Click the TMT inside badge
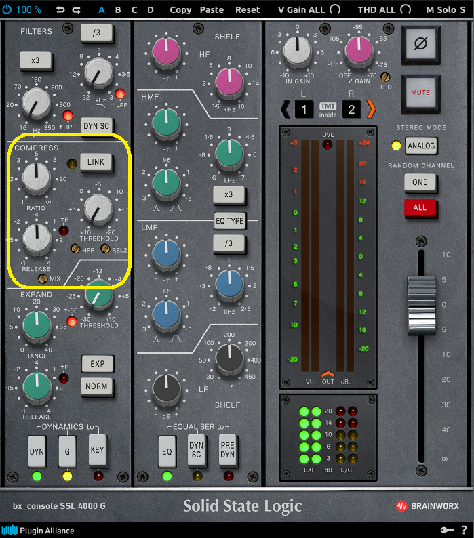 click(328, 110)
